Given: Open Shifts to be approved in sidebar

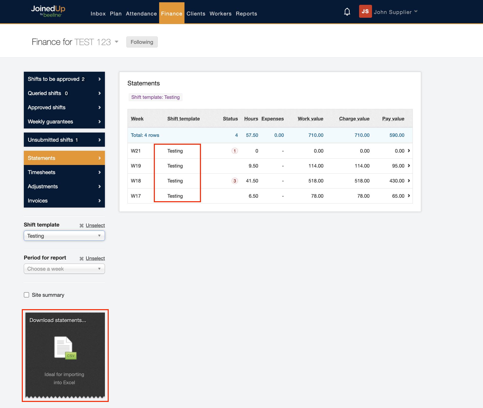Looking at the screenshot, I should pos(64,79).
